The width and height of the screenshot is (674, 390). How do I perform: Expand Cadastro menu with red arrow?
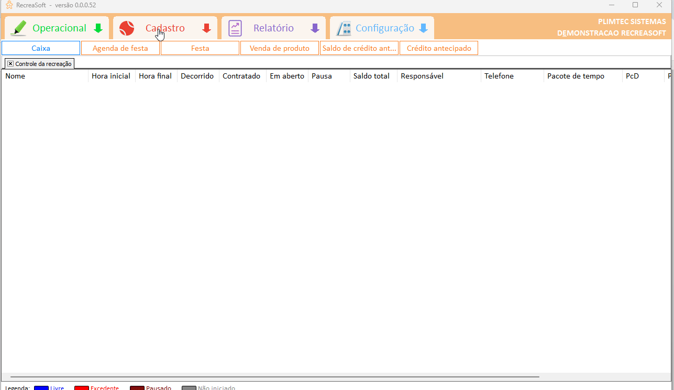pos(206,28)
